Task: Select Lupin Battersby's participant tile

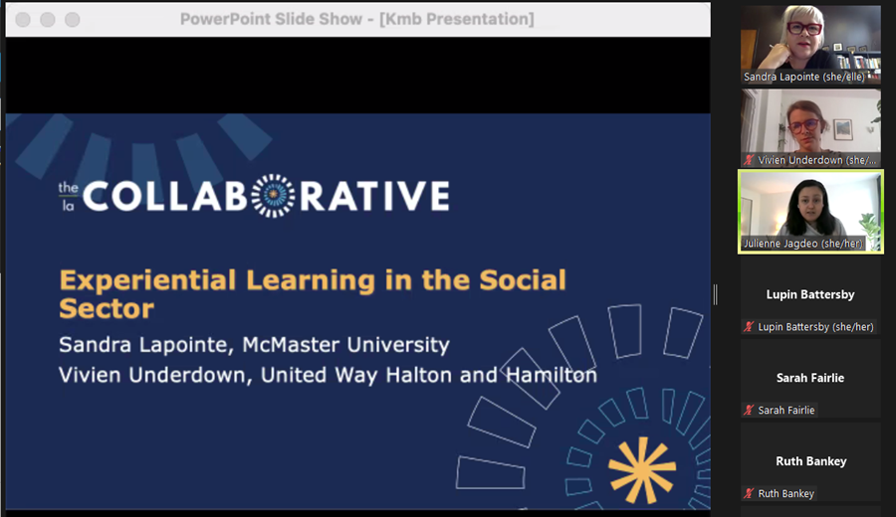Action: (810, 295)
